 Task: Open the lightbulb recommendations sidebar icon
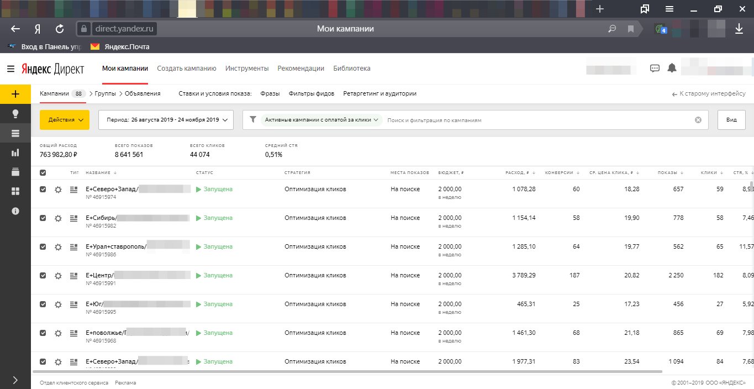point(15,114)
